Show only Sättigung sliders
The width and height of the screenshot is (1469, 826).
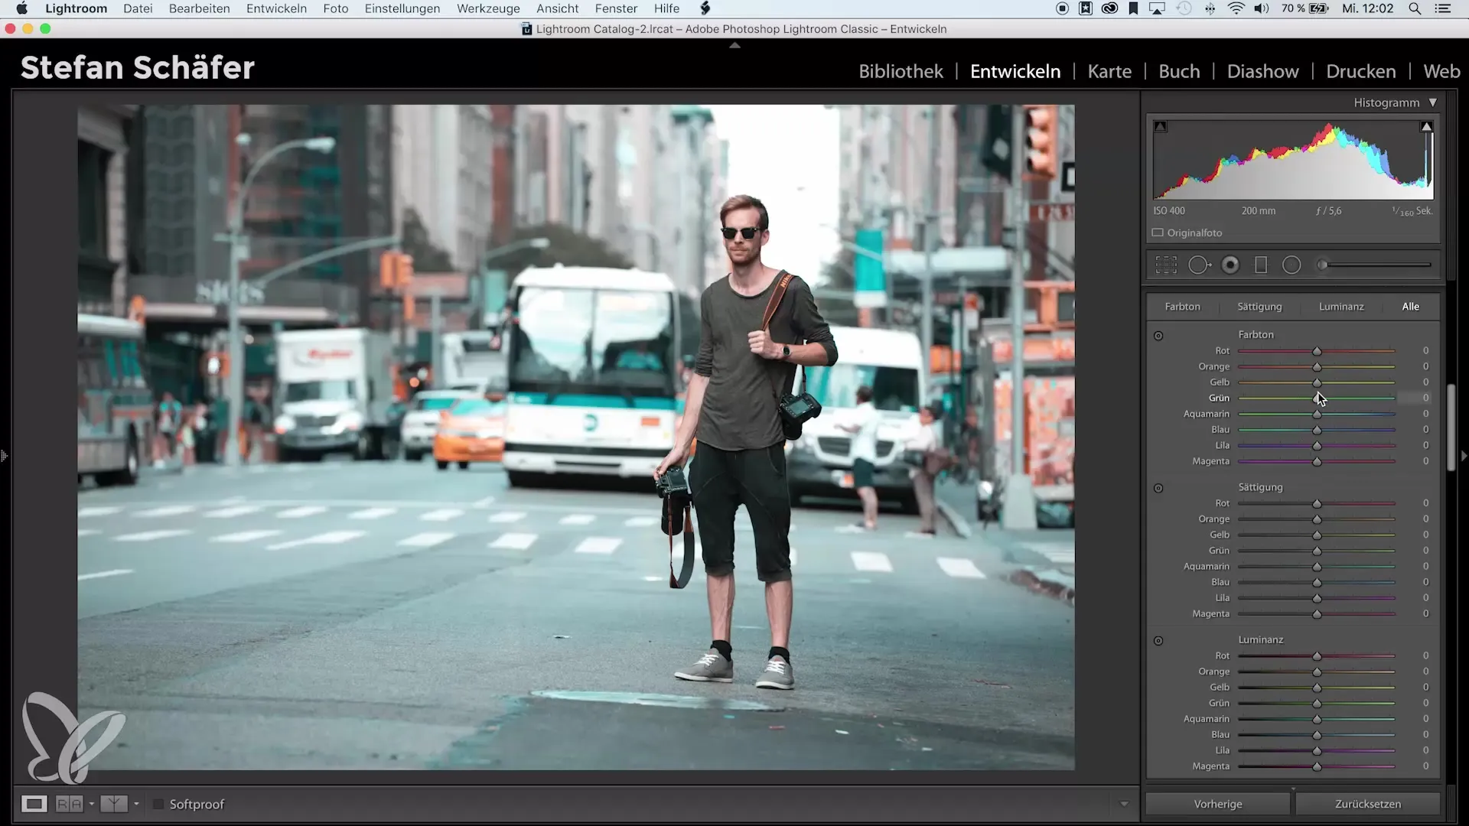pyautogui.click(x=1259, y=307)
